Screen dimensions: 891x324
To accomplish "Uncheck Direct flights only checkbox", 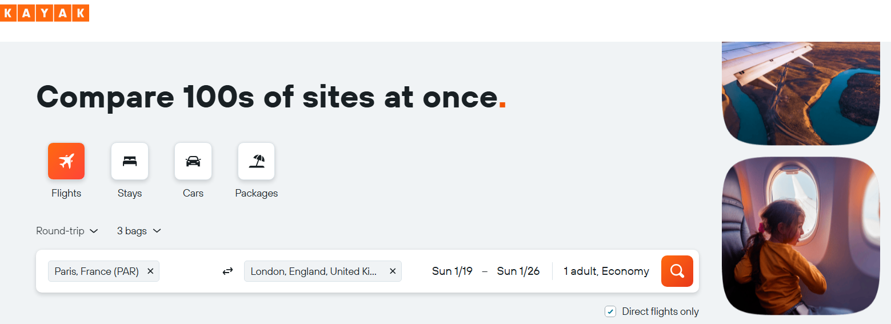I will click(x=610, y=311).
